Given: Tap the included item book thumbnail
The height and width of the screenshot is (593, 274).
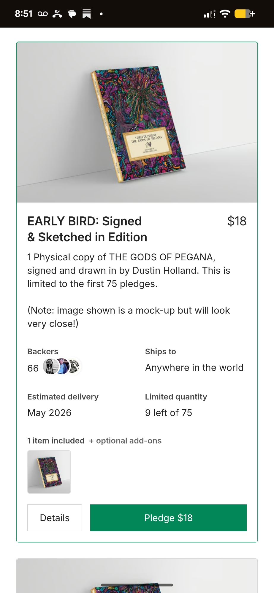Looking at the screenshot, I should 49,472.
